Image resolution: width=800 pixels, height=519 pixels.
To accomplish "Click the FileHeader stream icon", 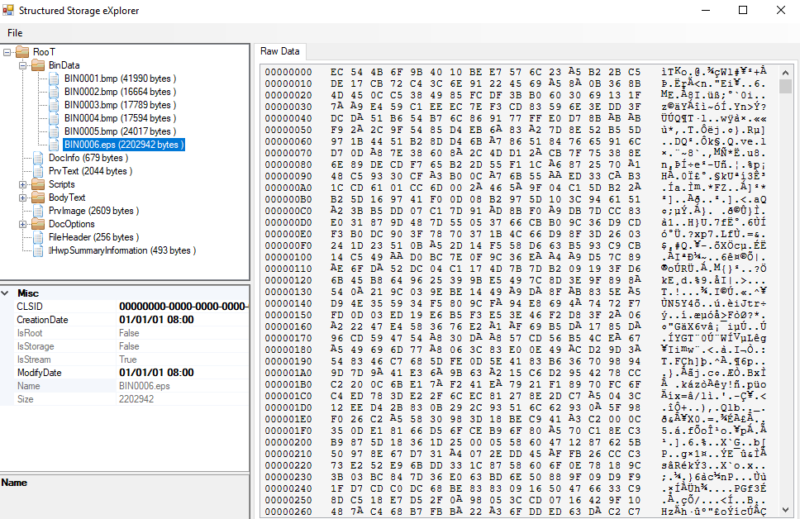I will 38,237.
